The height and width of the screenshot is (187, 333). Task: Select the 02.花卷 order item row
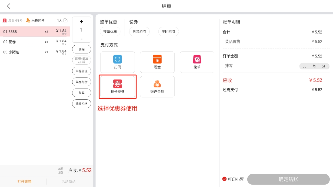tap(35, 42)
